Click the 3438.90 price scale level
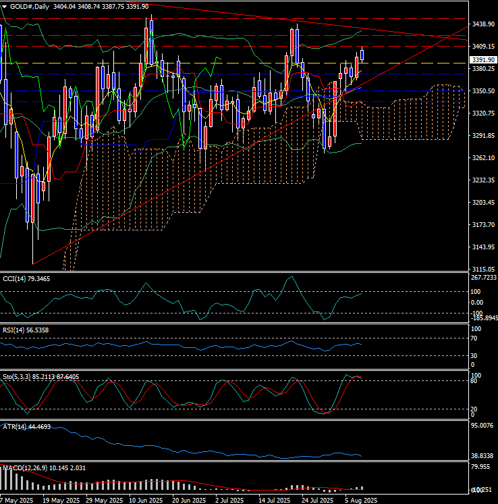This screenshot has height=504, width=498. 483,24
